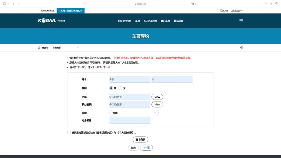
Task: Select the TICKET RESERVATION tab
Action: coord(71,11)
